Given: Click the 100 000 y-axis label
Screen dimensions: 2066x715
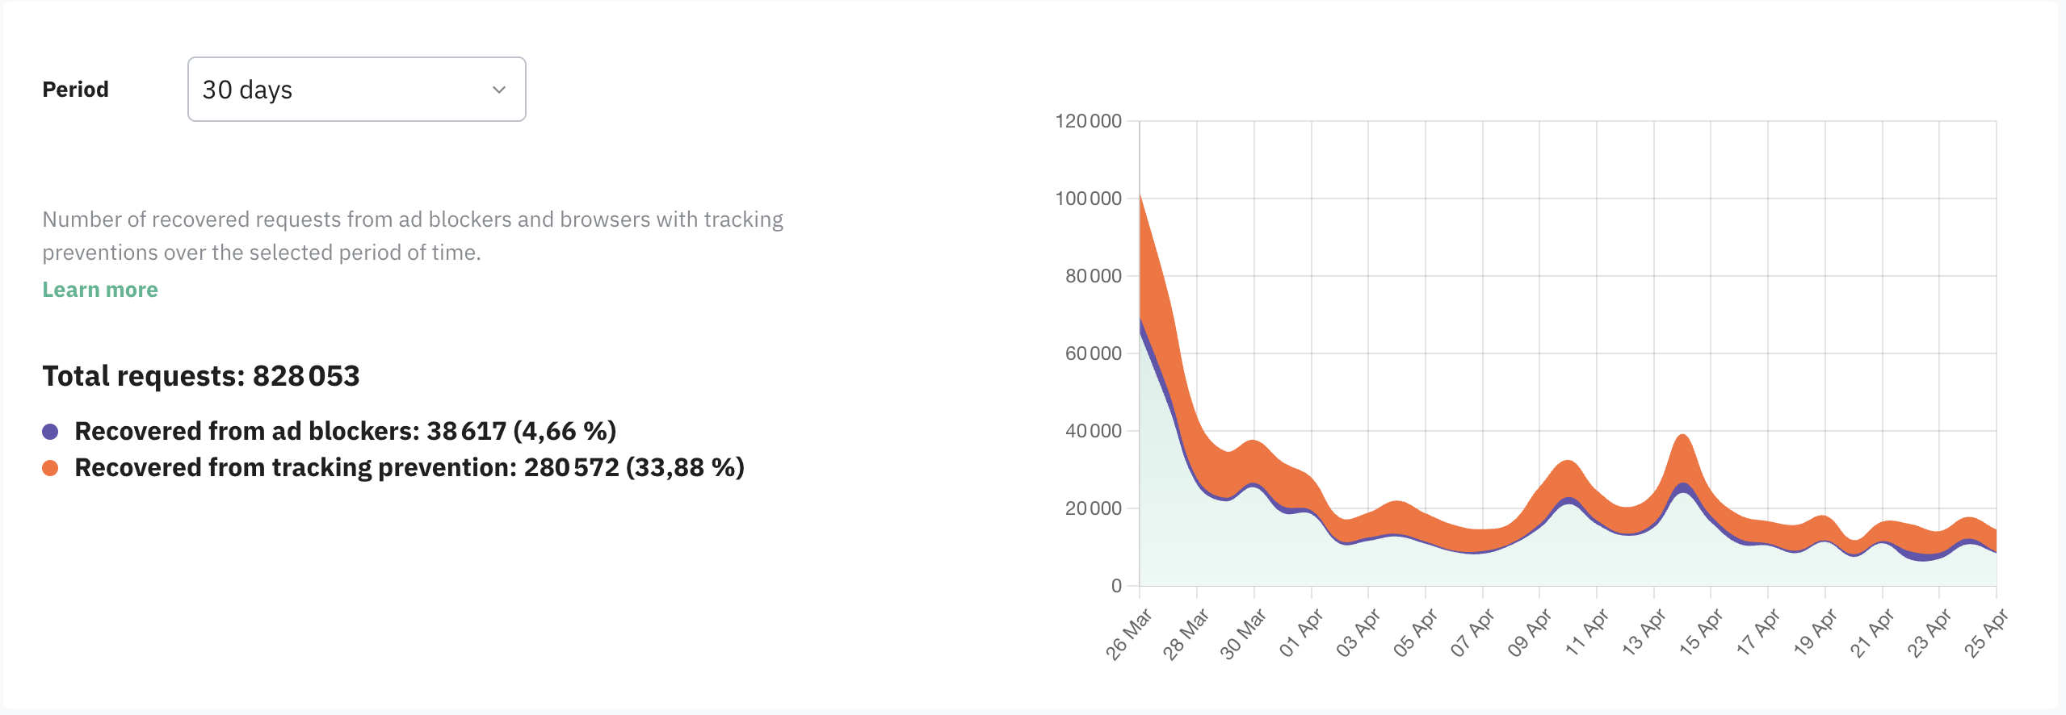Looking at the screenshot, I should [x=1088, y=199].
